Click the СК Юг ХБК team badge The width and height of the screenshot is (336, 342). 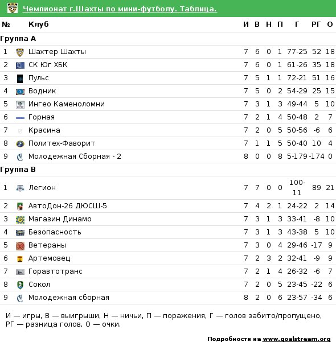coord(20,65)
